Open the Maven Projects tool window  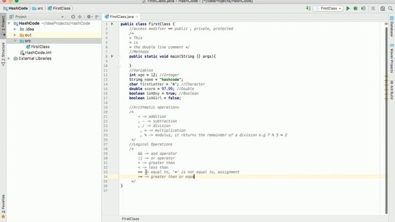(x=392, y=59)
